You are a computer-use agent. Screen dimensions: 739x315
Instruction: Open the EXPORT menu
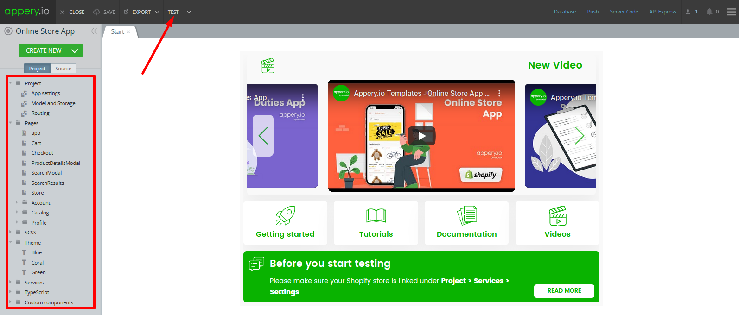point(141,12)
